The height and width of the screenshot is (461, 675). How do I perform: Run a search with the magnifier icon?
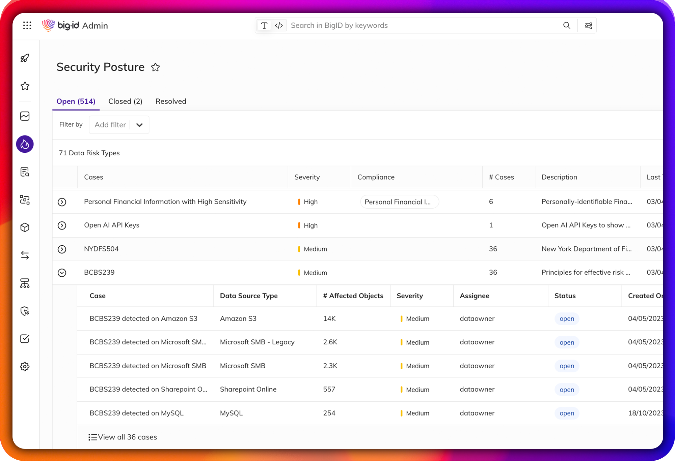point(566,25)
